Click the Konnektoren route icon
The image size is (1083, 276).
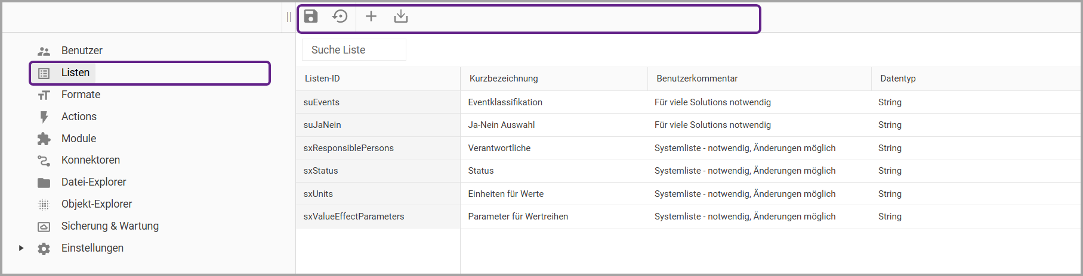(44, 161)
